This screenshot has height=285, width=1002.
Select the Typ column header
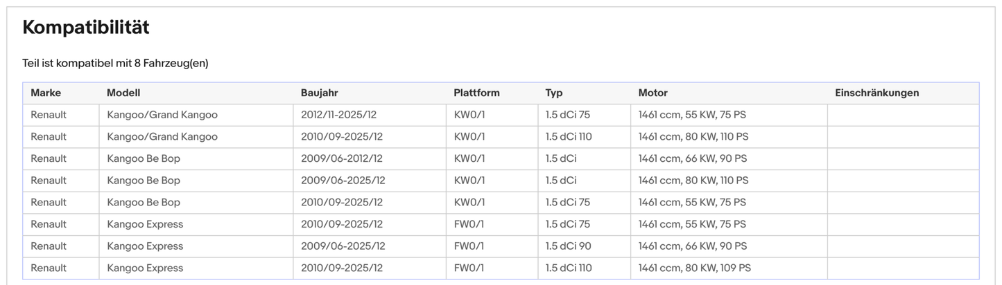pos(554,93)
